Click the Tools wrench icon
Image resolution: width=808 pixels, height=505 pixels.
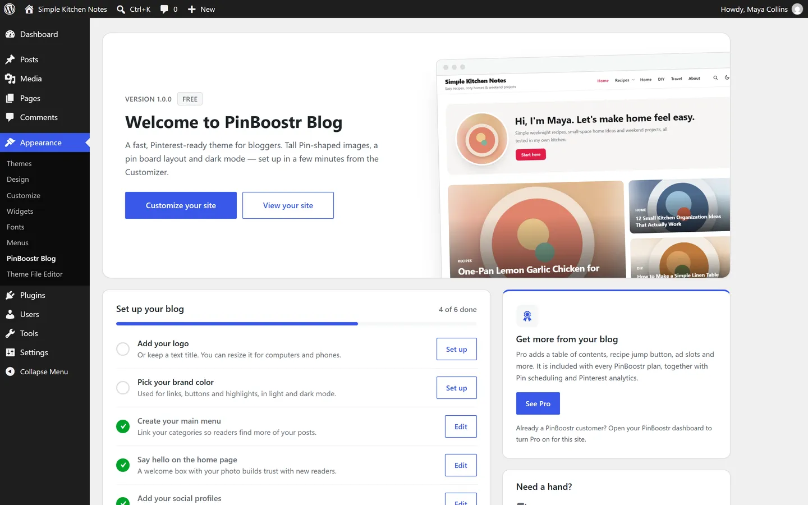[10, 333]
